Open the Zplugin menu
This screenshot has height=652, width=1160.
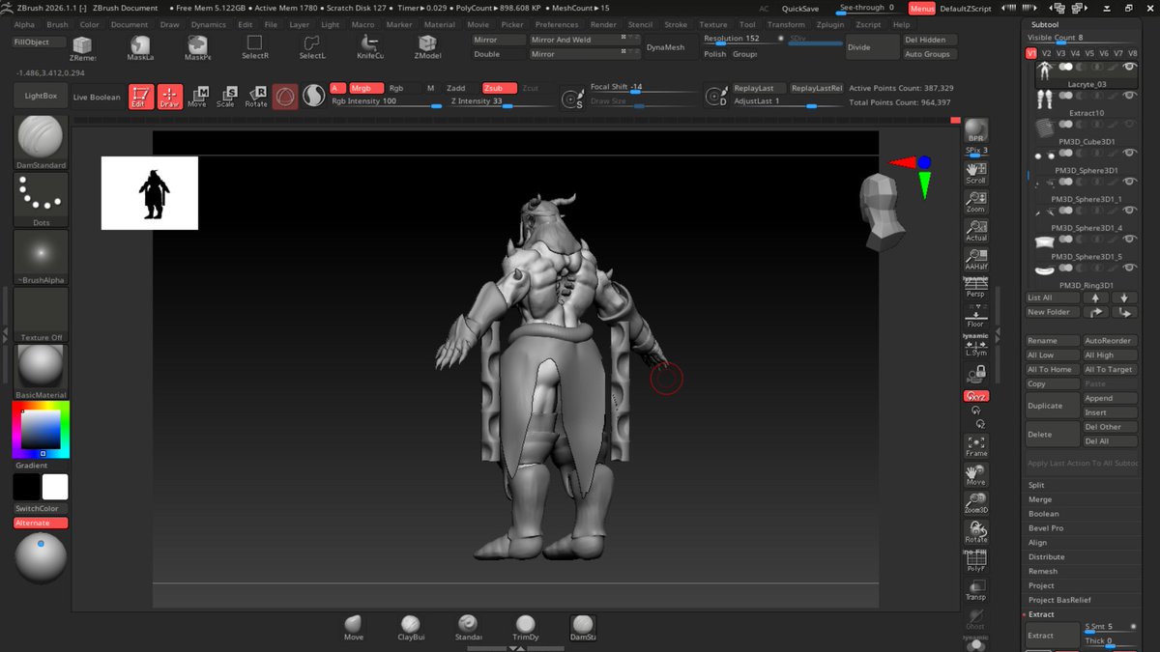click(829, 24)
